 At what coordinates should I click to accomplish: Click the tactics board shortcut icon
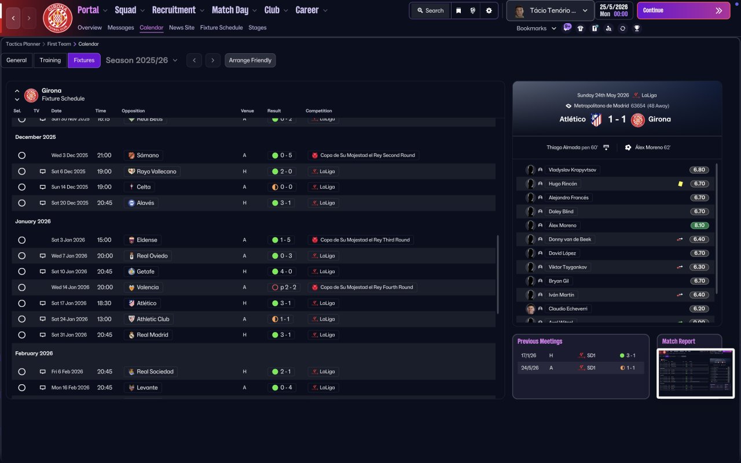click(595, 28)
